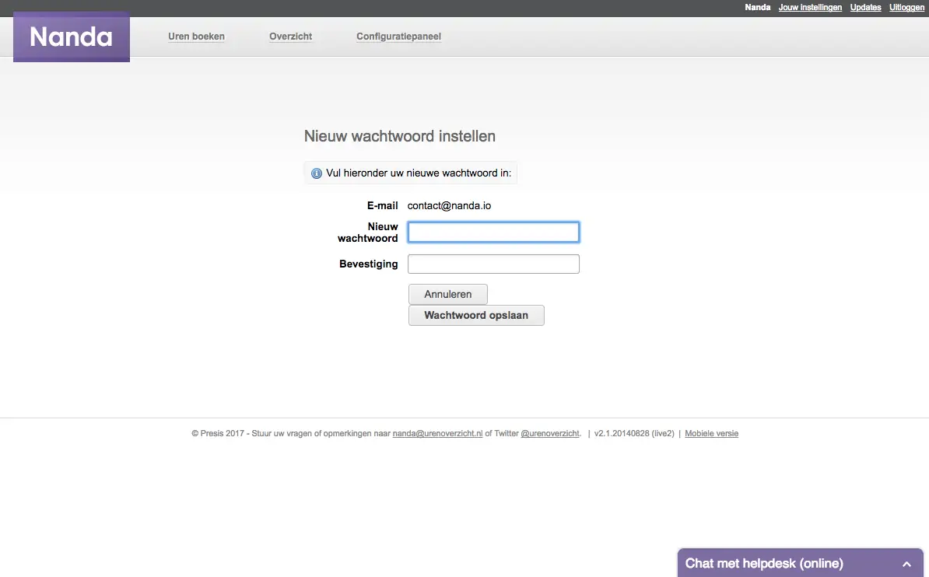929x577 pixels.
Task: Open Jouw instellingen link
Action: click(810, 7)
